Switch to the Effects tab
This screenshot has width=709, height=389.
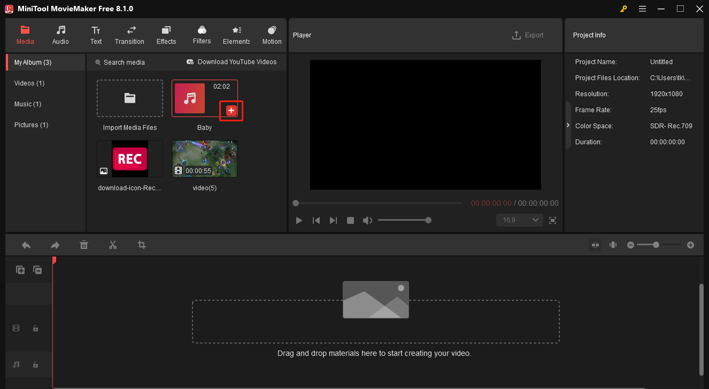166,35
